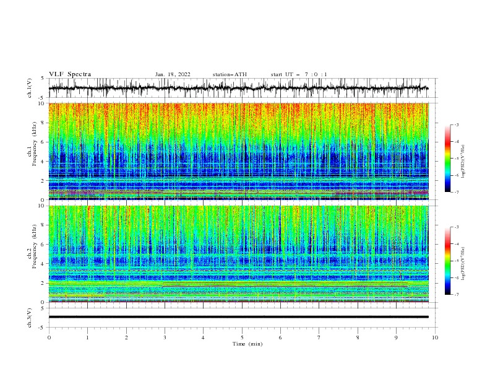Click the ch.1 color bar "log(PSD)(V²/Hz)" label

(463, 162)
